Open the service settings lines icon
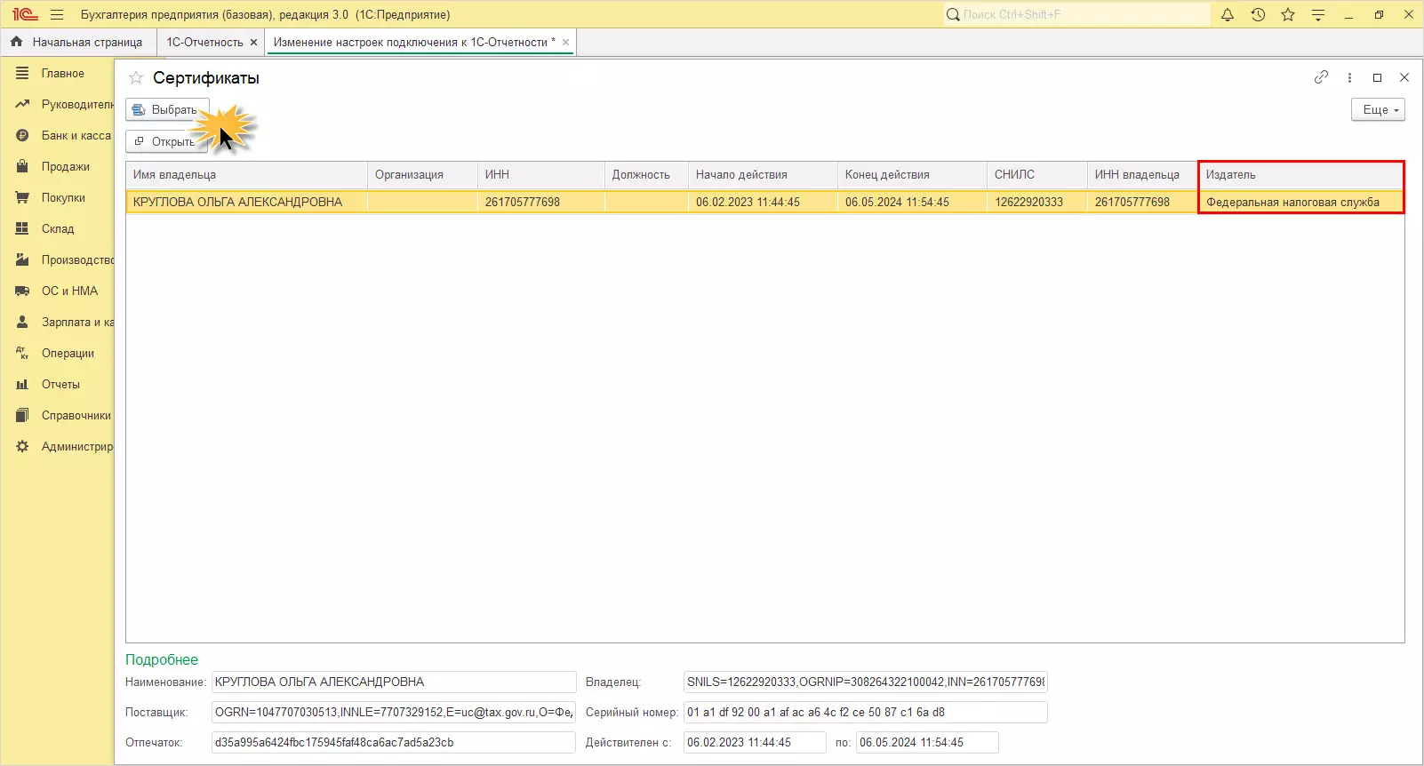This screenshot has height=766, width=1424. pyautogui.click(x=1318, y=14)
